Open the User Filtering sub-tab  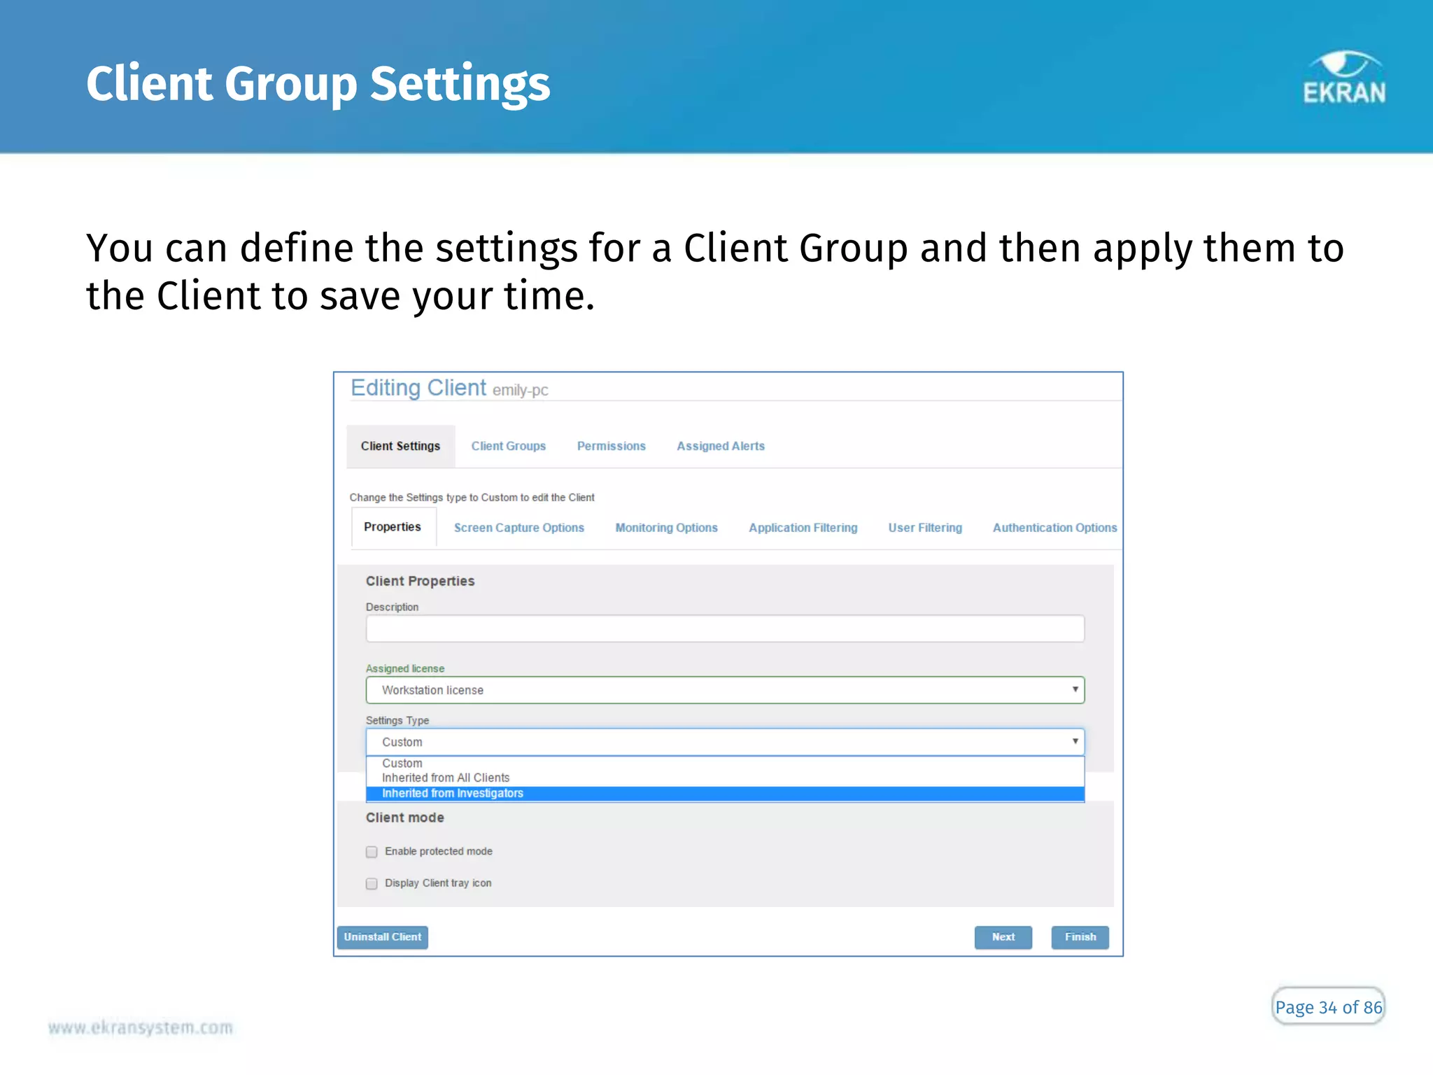pos(925,528)
